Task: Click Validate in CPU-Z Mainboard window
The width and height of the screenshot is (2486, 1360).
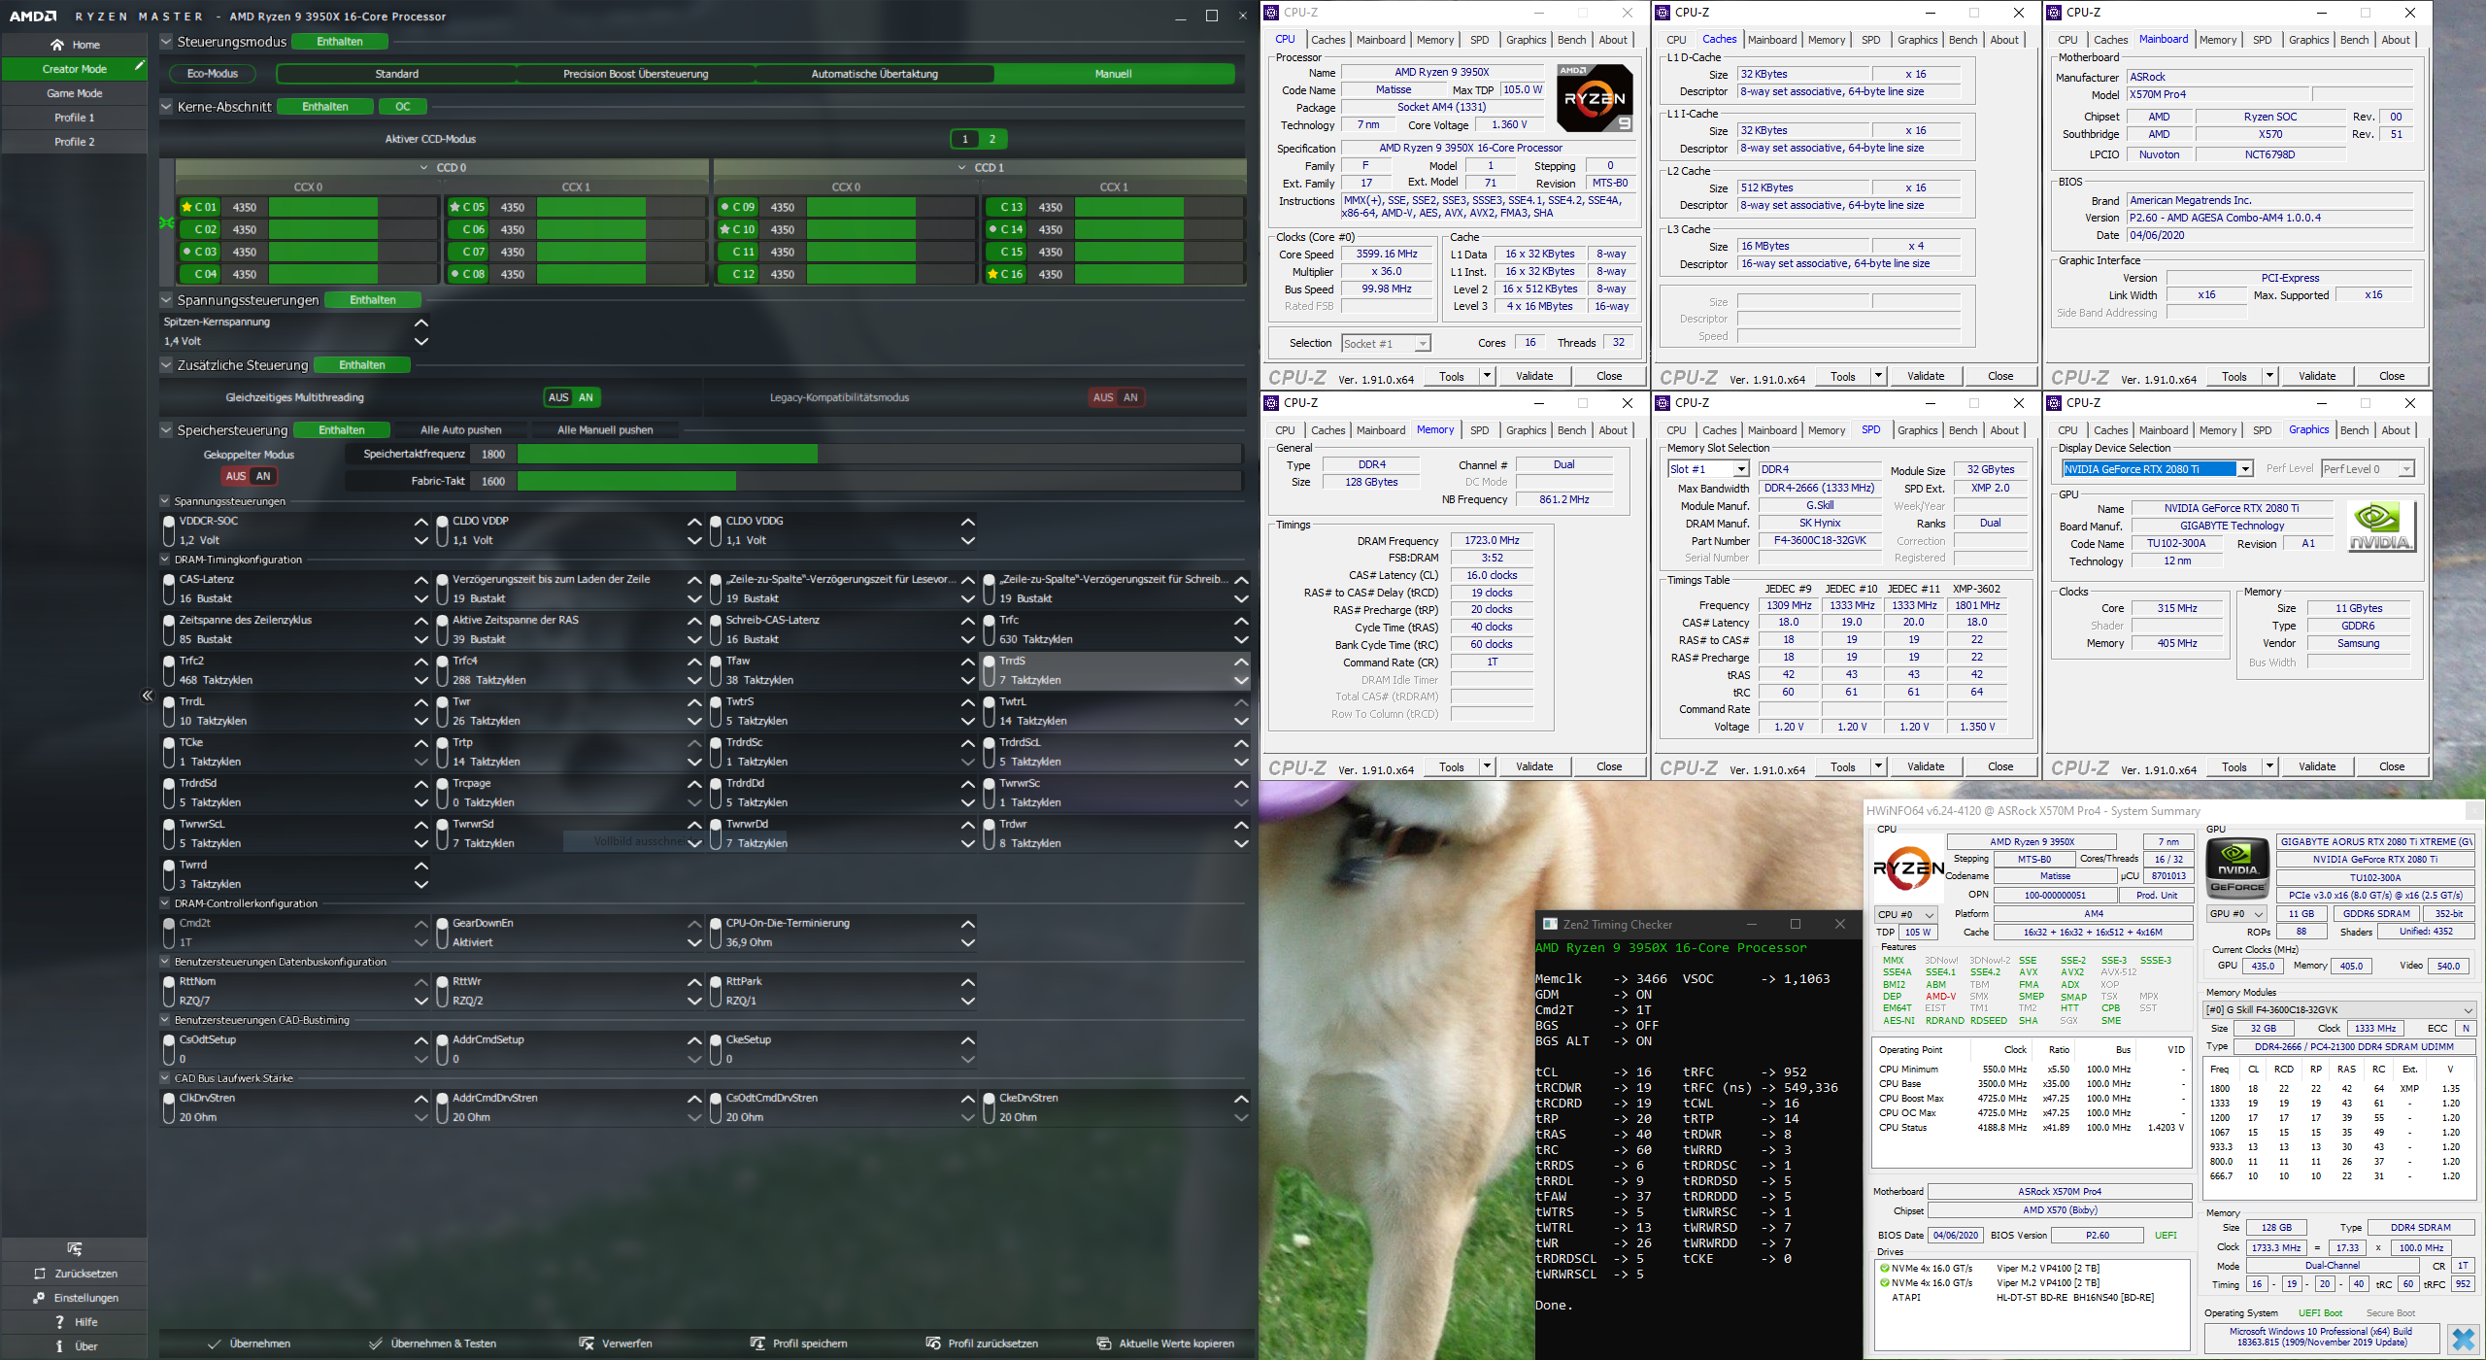Action: click(x=2316, y=376)
